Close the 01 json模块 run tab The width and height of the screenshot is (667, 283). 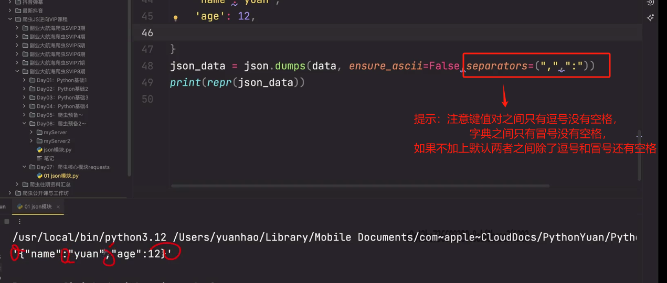[58, 207]
